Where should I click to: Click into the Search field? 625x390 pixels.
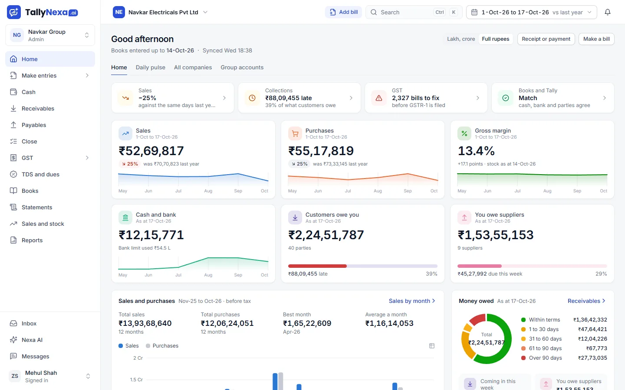coord(414,12)
